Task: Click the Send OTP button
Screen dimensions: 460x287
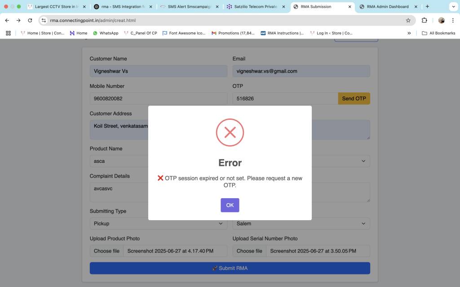Action: click(x=354, y=99)
